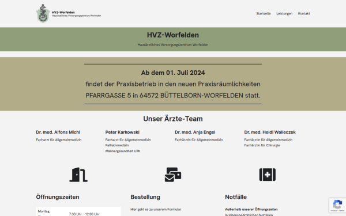Click 'Fachärztin für Chirurgie' text
Screen dimensions: 346x216
(x=262, y=145)
